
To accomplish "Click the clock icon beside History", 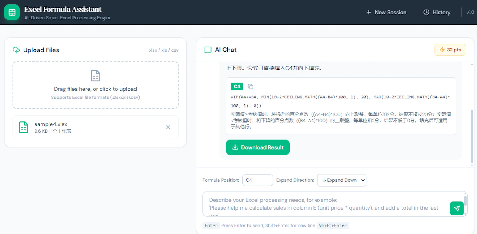I will click(426, 12).
